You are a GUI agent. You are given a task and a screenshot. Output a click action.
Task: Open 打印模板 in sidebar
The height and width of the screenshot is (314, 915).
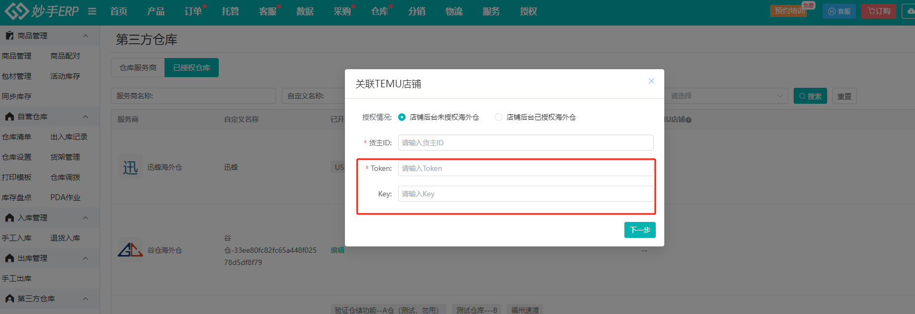click(x=17, y=177)
